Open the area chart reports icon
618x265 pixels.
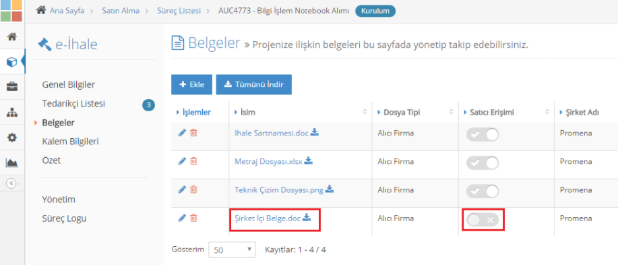click(x=12, y=163)
